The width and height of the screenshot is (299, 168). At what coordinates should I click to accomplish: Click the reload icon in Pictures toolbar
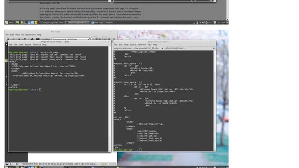[25, 39]
